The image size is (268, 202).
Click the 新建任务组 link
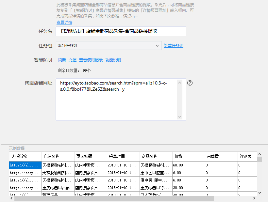[x=174, y=46]
